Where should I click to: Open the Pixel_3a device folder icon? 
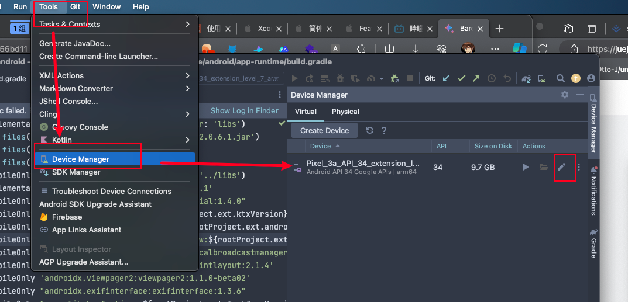[x=544, y=167]
